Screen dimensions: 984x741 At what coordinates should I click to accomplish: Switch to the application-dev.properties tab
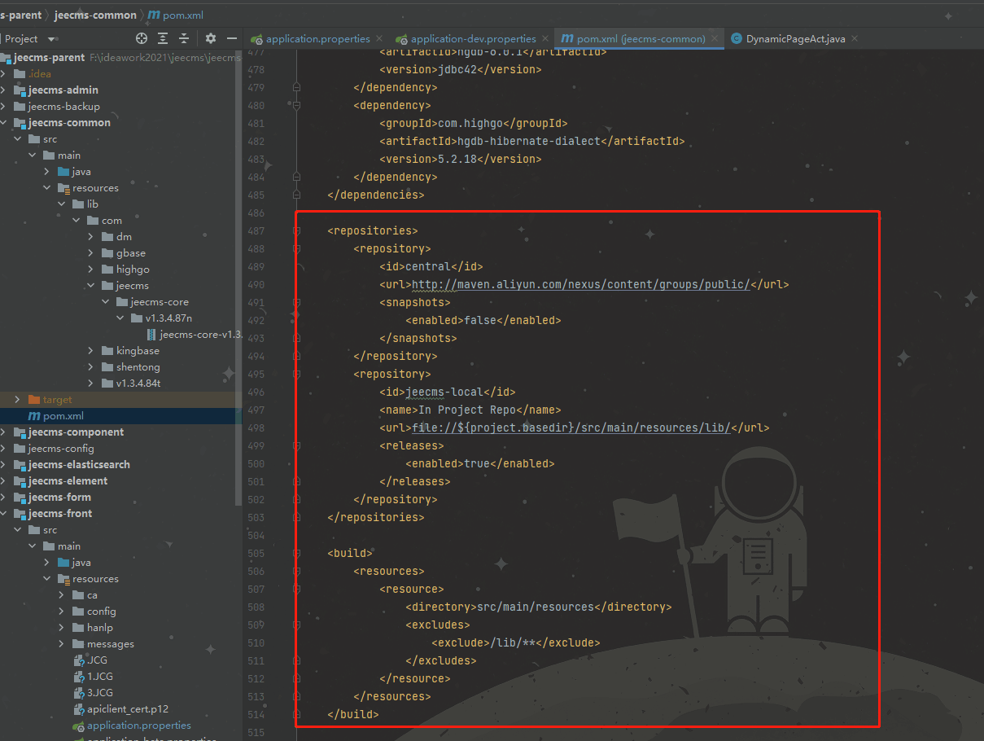(472, 38)
